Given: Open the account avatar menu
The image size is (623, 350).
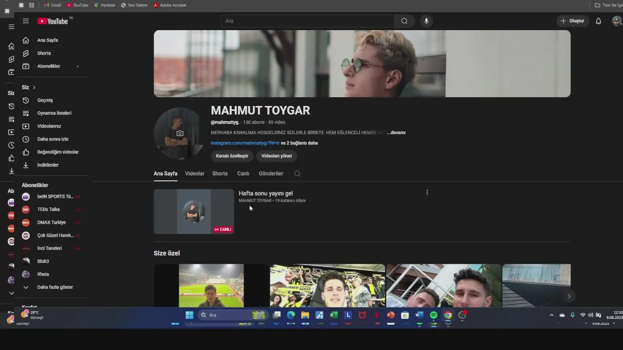Looking at the screenshot, I should [x=617, y=21].
